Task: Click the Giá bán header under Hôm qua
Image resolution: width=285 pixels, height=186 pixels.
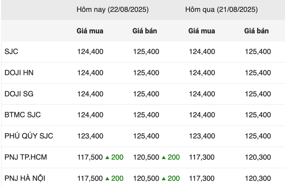Action: [256, 31]
